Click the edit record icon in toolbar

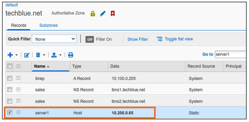(x=27, y=55)
